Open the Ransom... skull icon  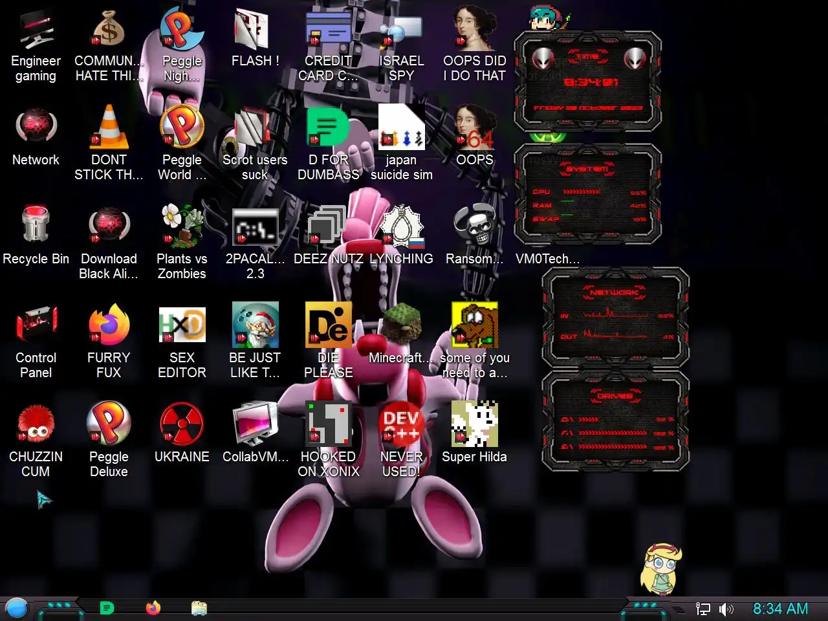[x=474, y=236]
